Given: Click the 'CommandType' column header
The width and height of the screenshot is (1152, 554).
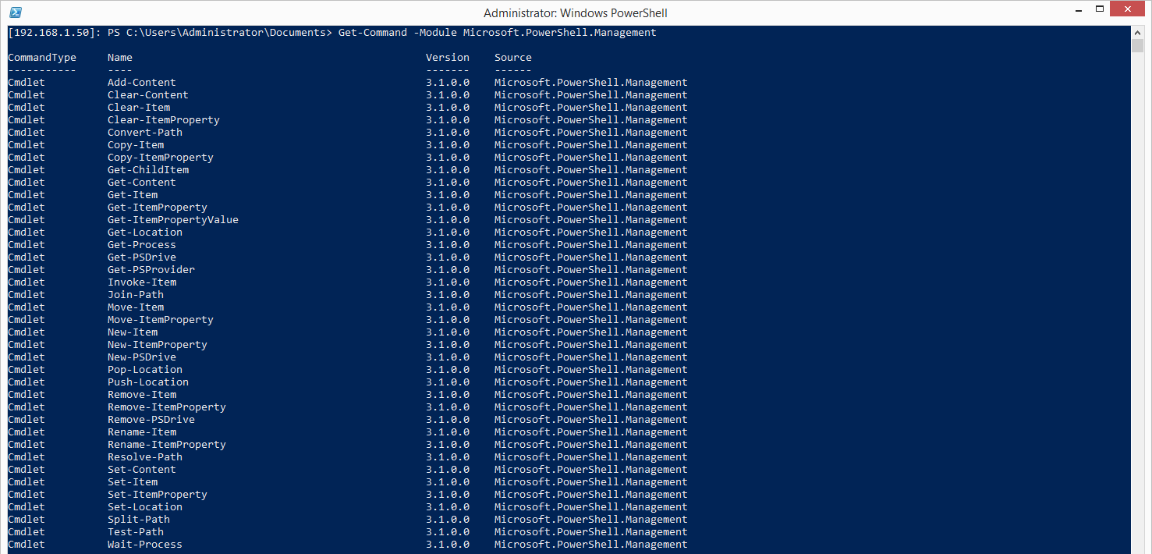Looking at the screenshot, I should [x=42, y=58].
